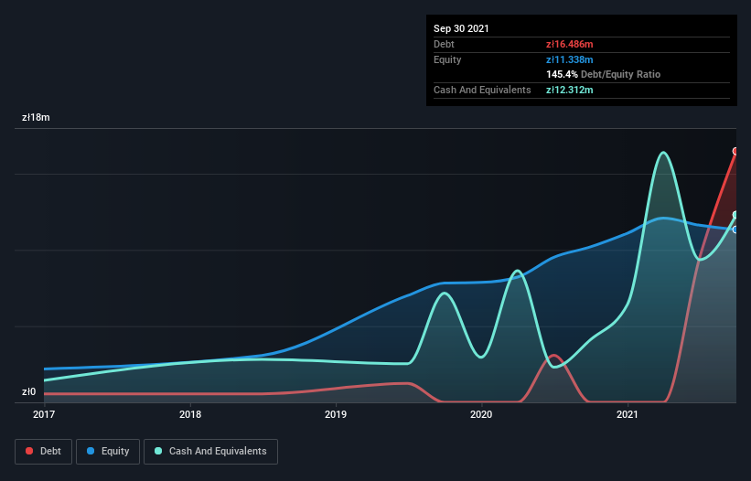Screen dimensions: 751x481
Task: Click the Debt row label in tooltip
Action: [x=444, y=44]
